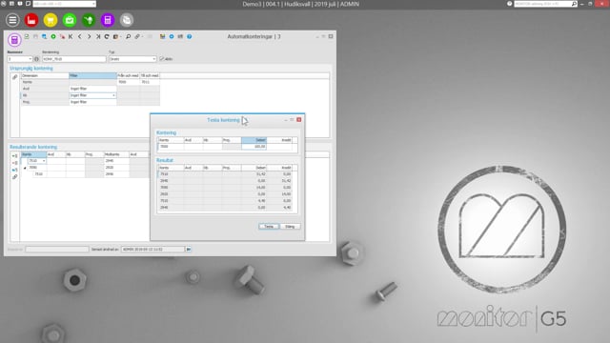Open the purple Accounting calculator module
Image resolution: width=610 pixels, height=343 pixels.
[x=108, y=20]
